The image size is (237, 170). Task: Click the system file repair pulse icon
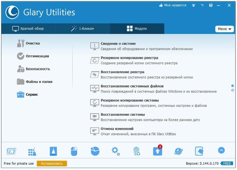[x=95, y=89]
